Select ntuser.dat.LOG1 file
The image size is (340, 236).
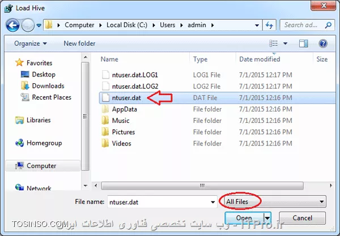tap(135, 75)
